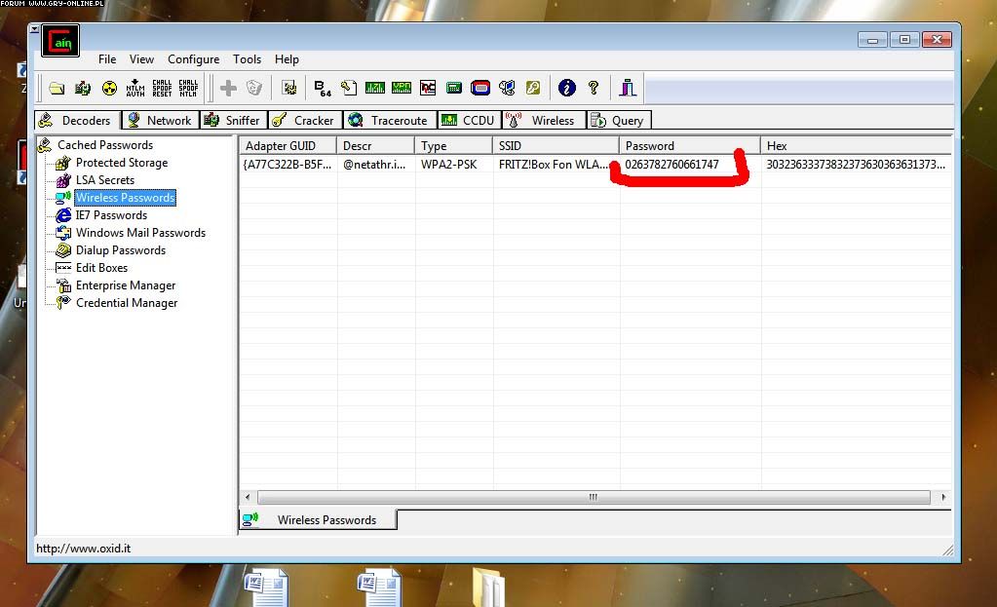Click the exit door toolbar icon
The image size is (997, 607).
628,89
